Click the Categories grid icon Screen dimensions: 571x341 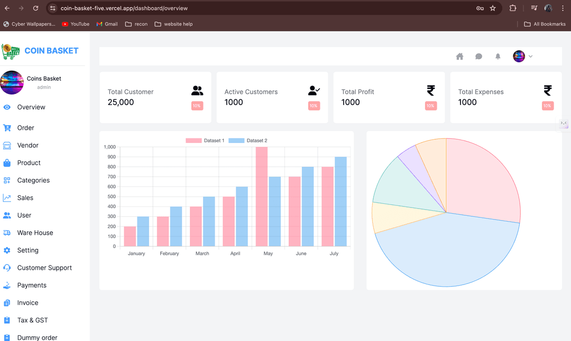(x=7, y=181)
